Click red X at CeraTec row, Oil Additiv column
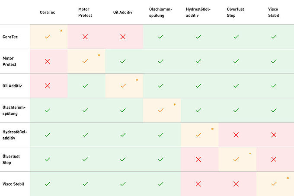The width and height of the screenshot is (294, 196). [x=123, y=37]
